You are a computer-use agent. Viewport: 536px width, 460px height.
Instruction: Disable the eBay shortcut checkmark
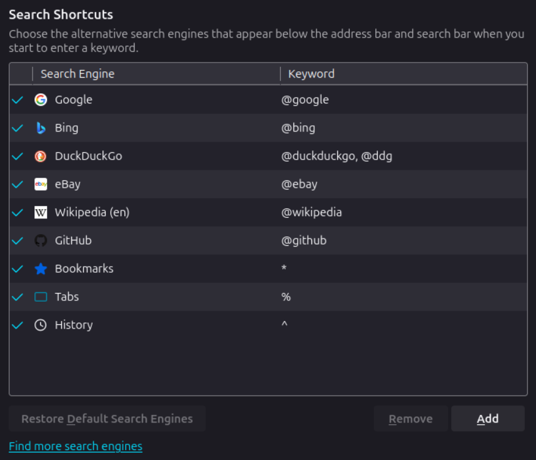click(18, 184)
